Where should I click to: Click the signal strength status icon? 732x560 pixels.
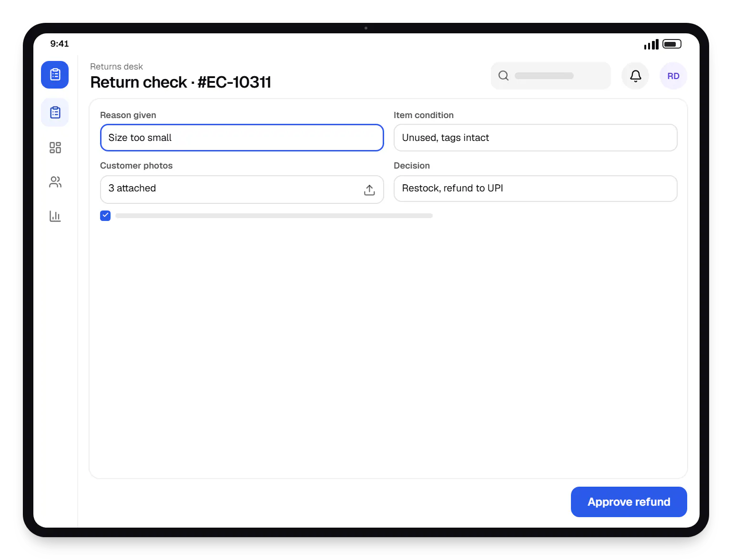point(651,44)
